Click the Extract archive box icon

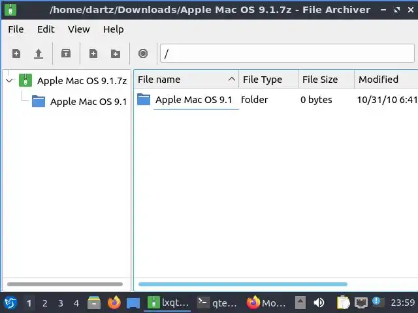point(66,53)
